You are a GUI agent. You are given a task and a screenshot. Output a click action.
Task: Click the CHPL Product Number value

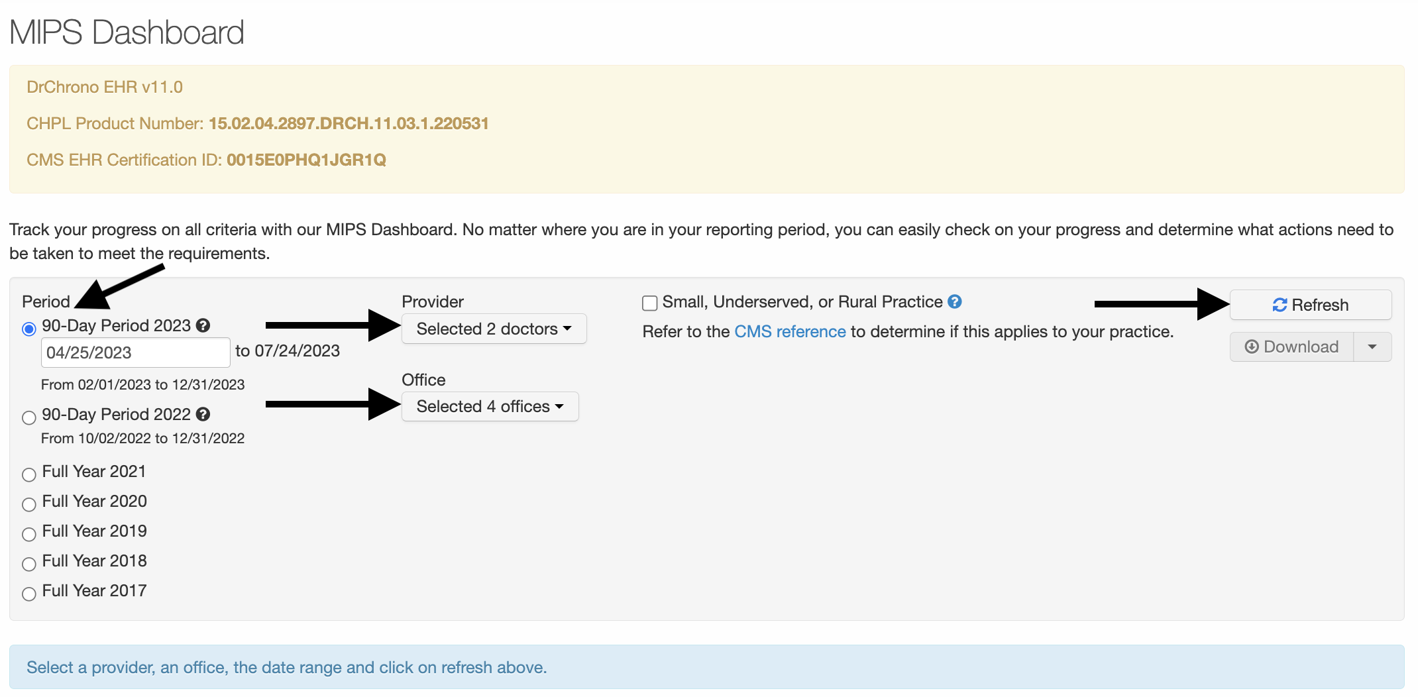click(349, 123)
